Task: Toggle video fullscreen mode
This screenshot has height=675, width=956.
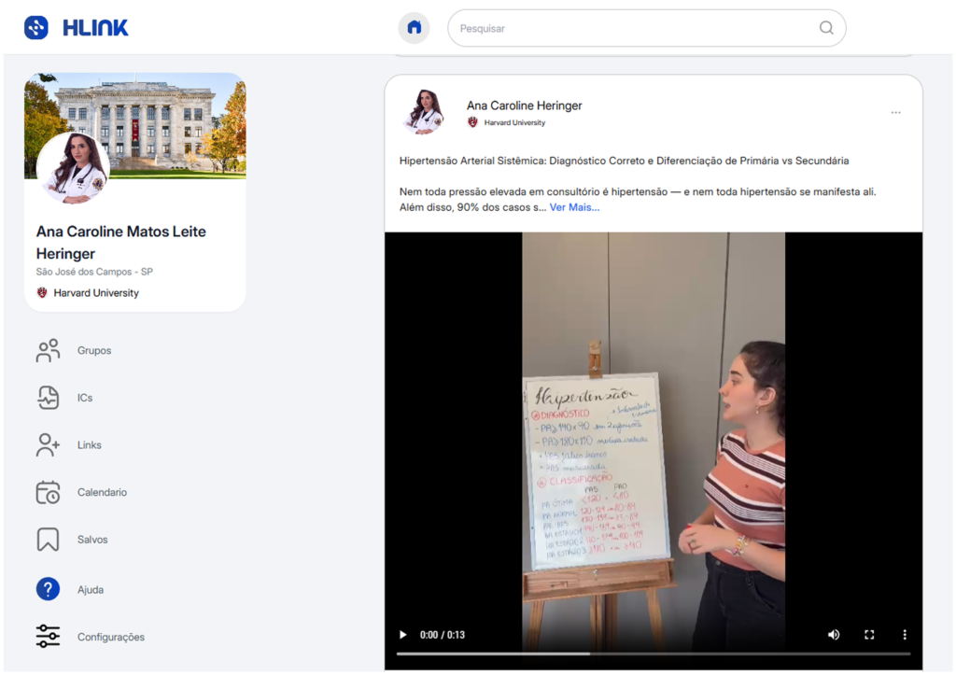Action: (869, 635)
